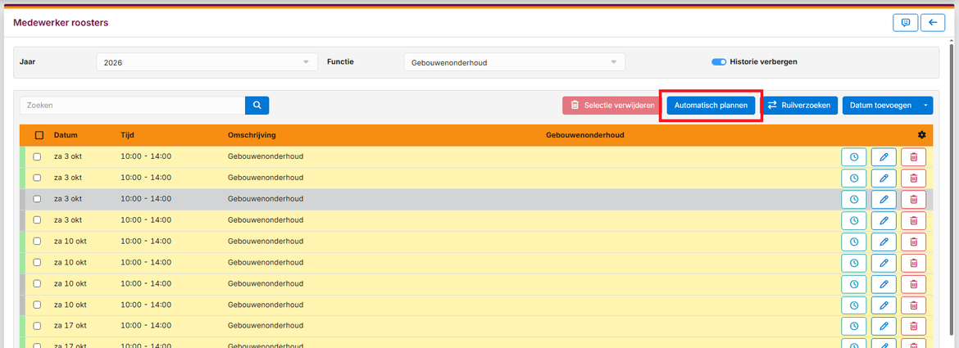
Task: Open the Jaar dropdown showing 2026
Action: (207, 62)
